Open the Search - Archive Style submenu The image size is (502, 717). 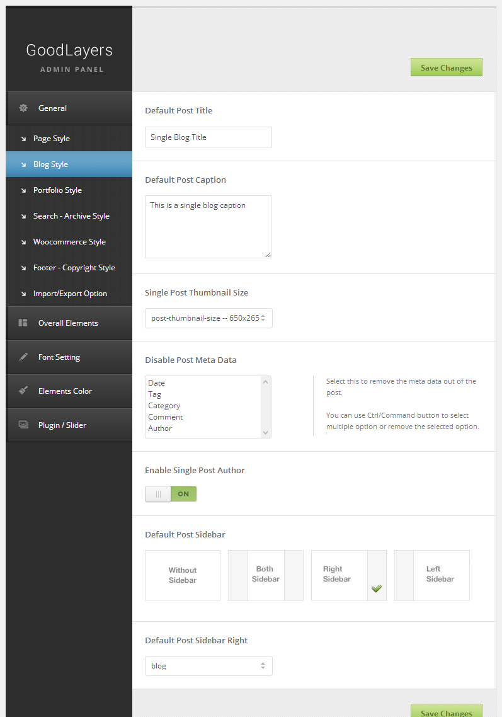tap(71, 216)
